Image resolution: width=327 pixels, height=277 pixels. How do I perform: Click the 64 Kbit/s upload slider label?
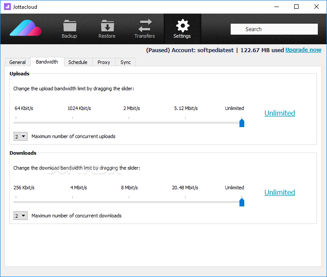pyautogui.click(x=24, y=108)
